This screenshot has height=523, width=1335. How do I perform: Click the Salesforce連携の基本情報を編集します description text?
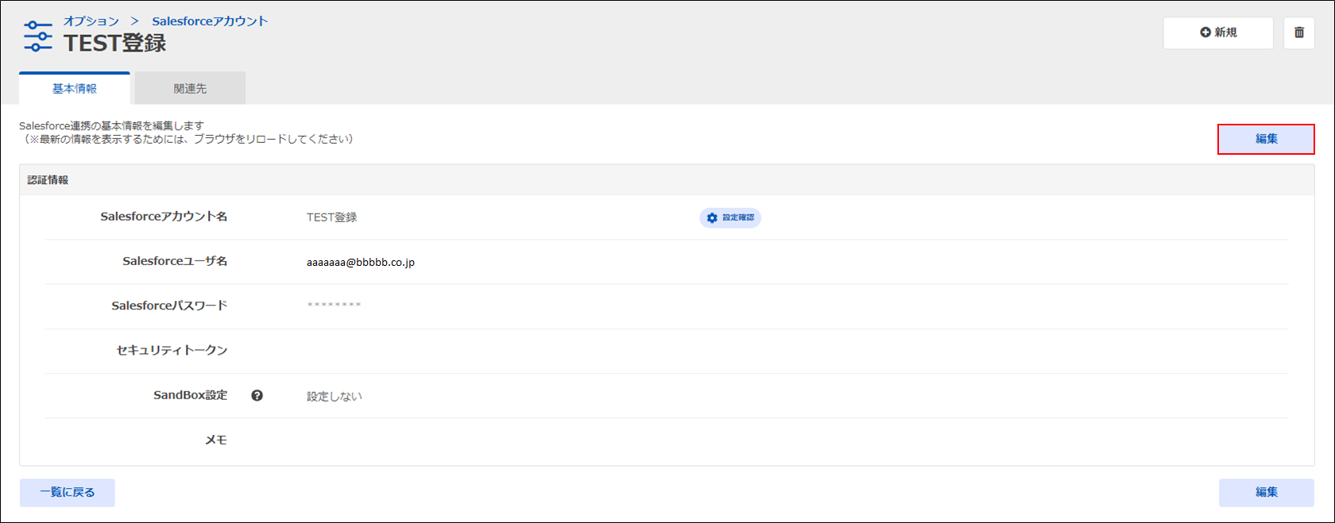coord(111,125)
